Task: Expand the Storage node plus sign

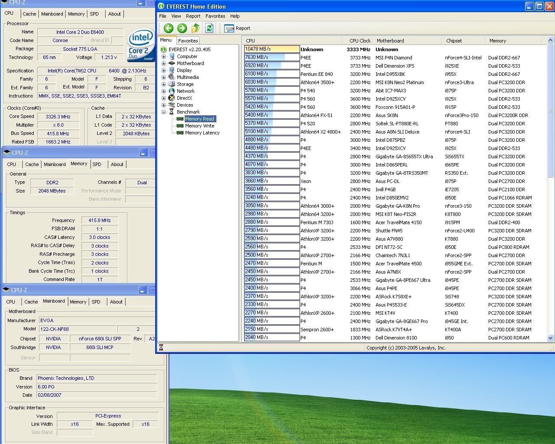Action: coord(164,84)
